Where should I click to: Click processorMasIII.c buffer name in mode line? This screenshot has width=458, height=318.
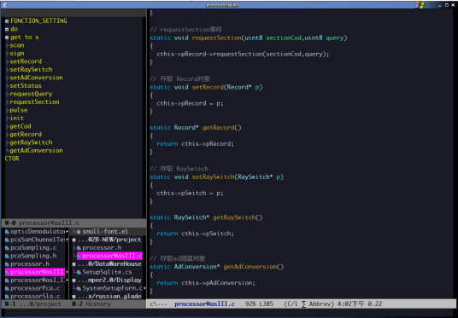click(204, 304)
